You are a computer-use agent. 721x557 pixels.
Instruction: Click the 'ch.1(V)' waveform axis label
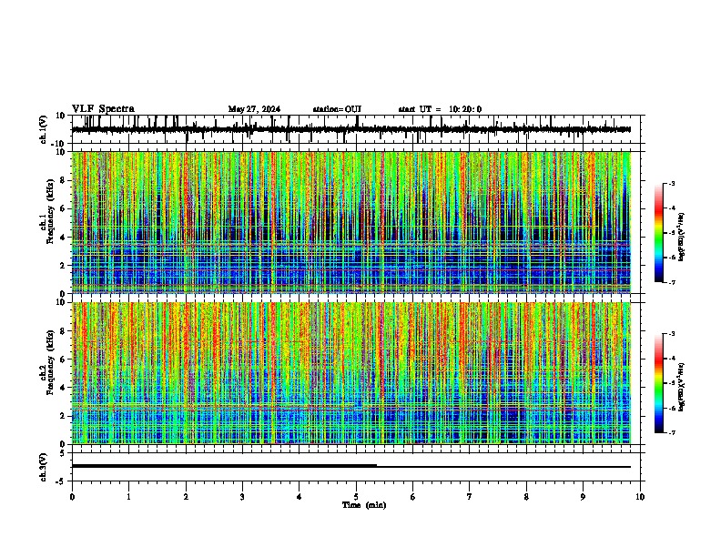point(44,129)
